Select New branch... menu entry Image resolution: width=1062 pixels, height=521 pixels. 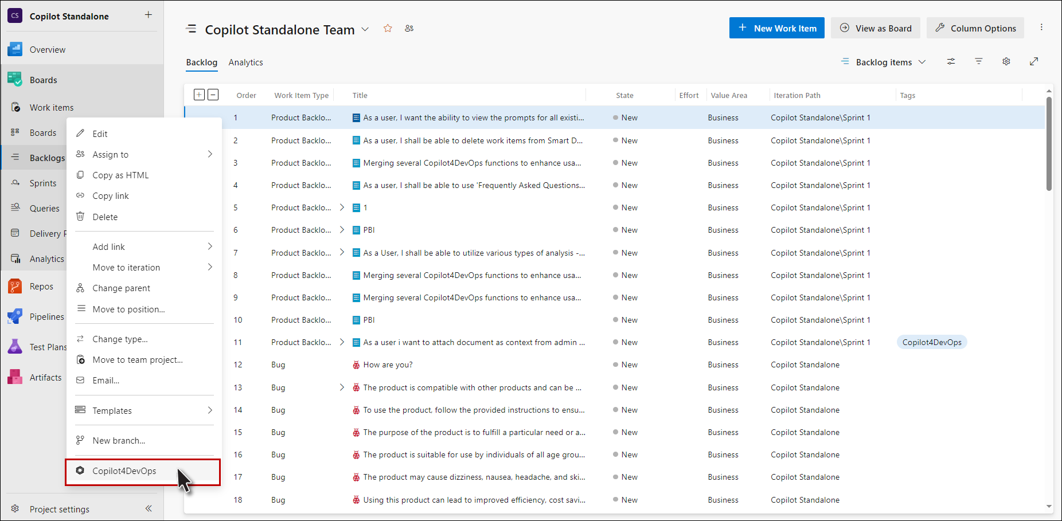click(x=144, y=440)
